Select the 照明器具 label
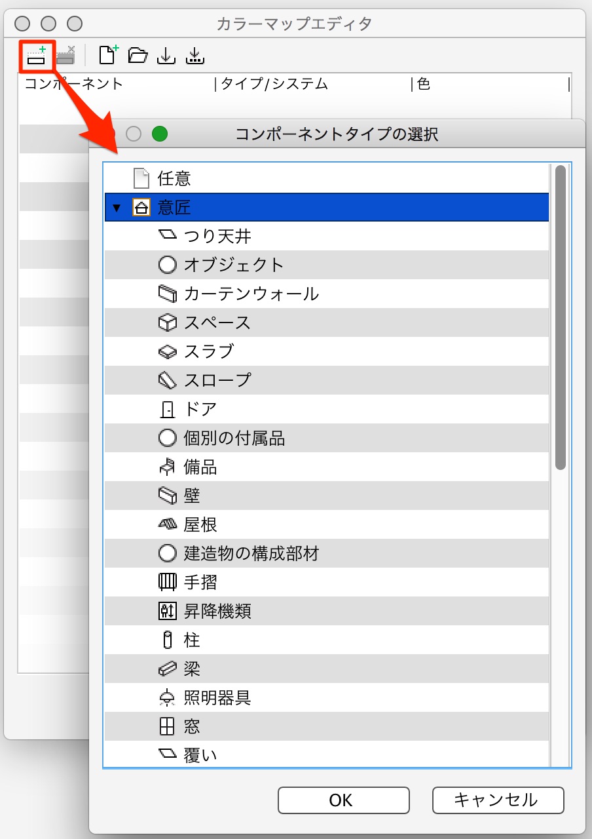The height and width of the screenshot is (839, 592). pyautogui.click(x=217, y=698)
